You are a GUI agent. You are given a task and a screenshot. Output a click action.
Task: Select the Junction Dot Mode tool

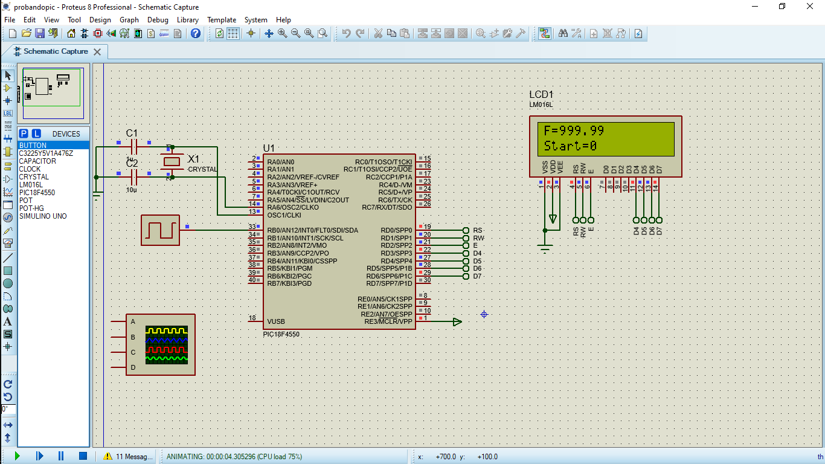pos(8,101)
